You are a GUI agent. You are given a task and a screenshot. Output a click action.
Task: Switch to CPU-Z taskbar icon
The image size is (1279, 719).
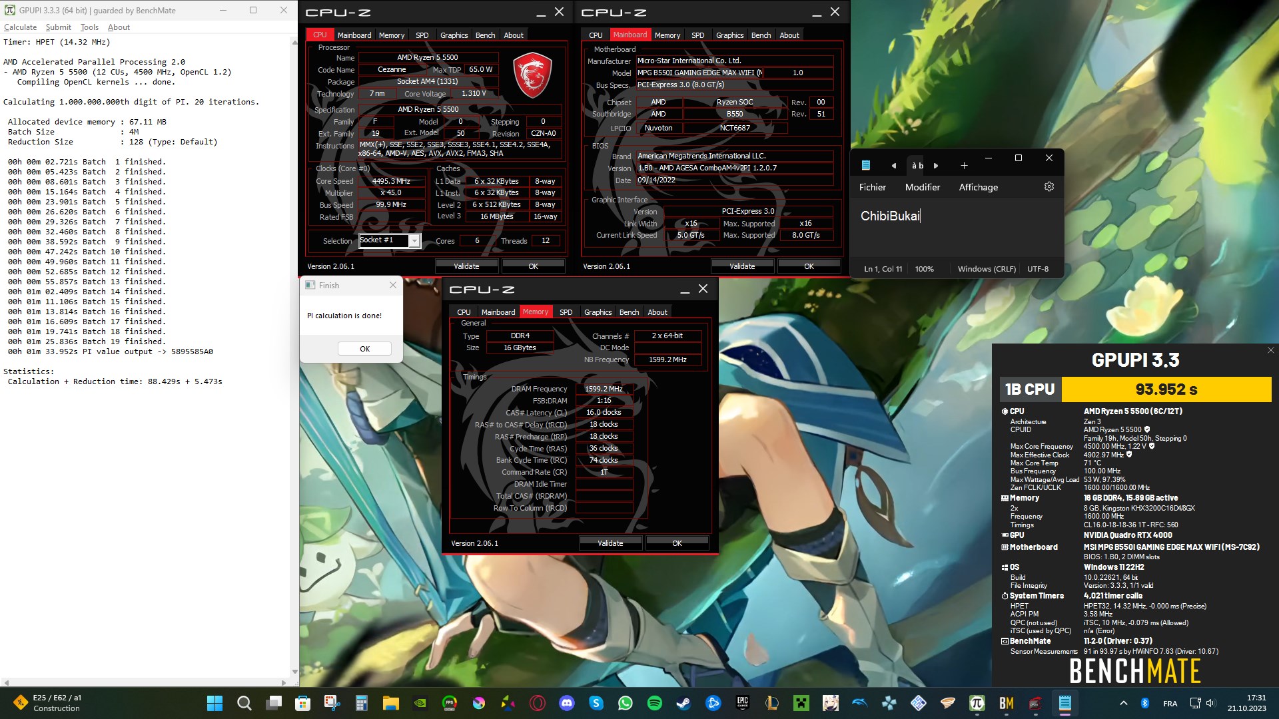(1035, 703)
